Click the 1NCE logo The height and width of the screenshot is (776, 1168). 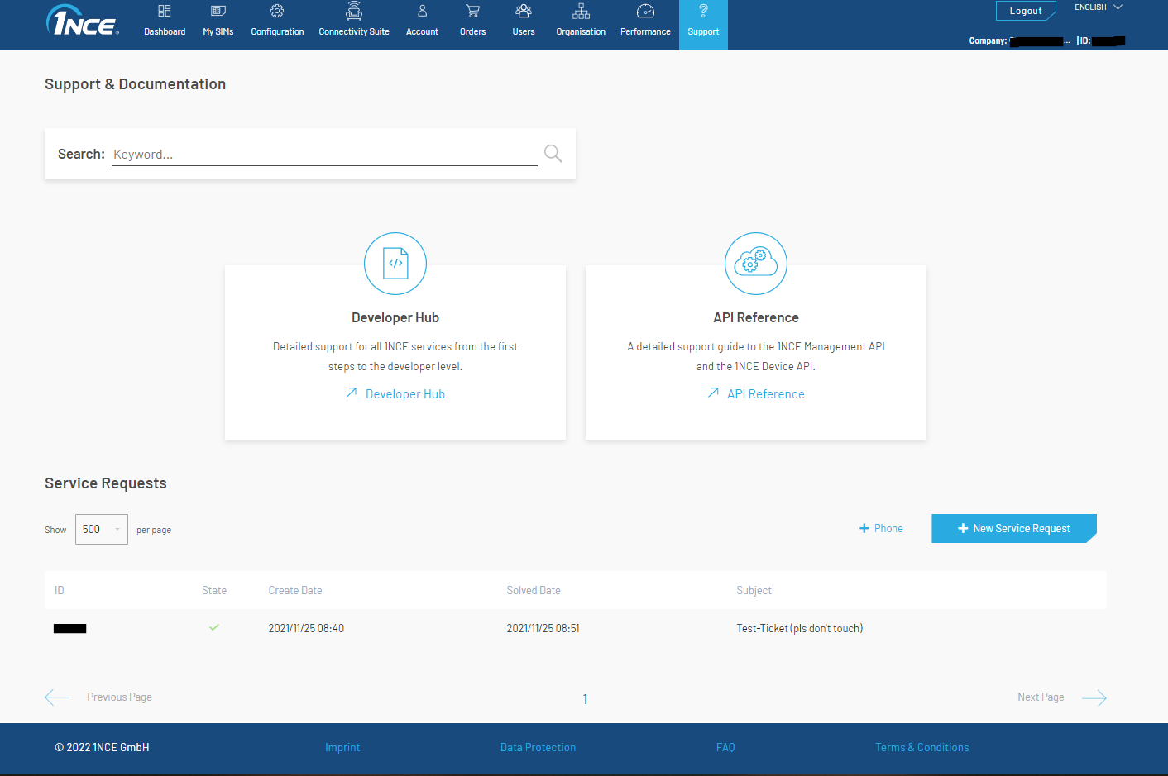(x=83, y=21)
